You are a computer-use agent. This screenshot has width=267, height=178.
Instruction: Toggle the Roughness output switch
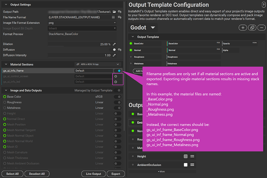tap(118, 102)
